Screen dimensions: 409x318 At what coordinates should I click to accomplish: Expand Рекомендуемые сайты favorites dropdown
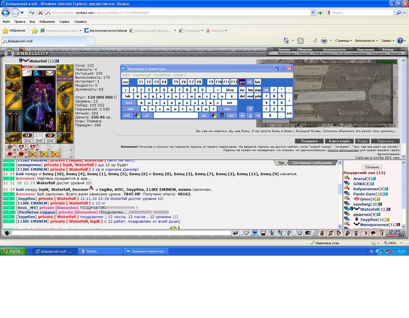pyautogui.click(x=81, y=31)
